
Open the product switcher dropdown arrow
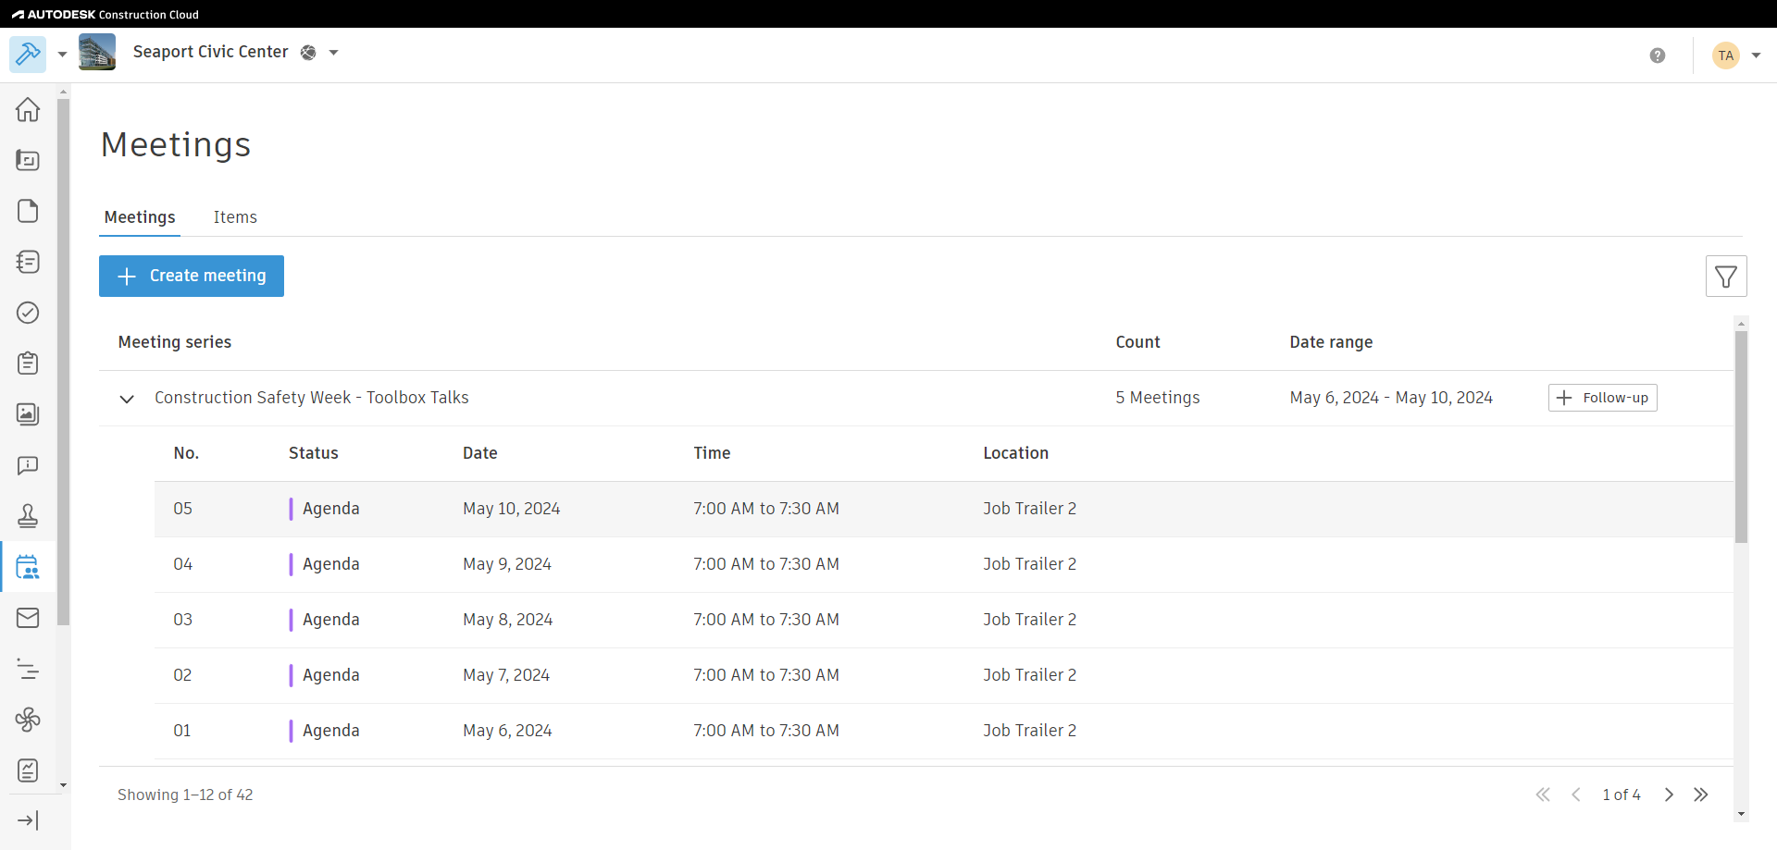click(x=62, y=55)
